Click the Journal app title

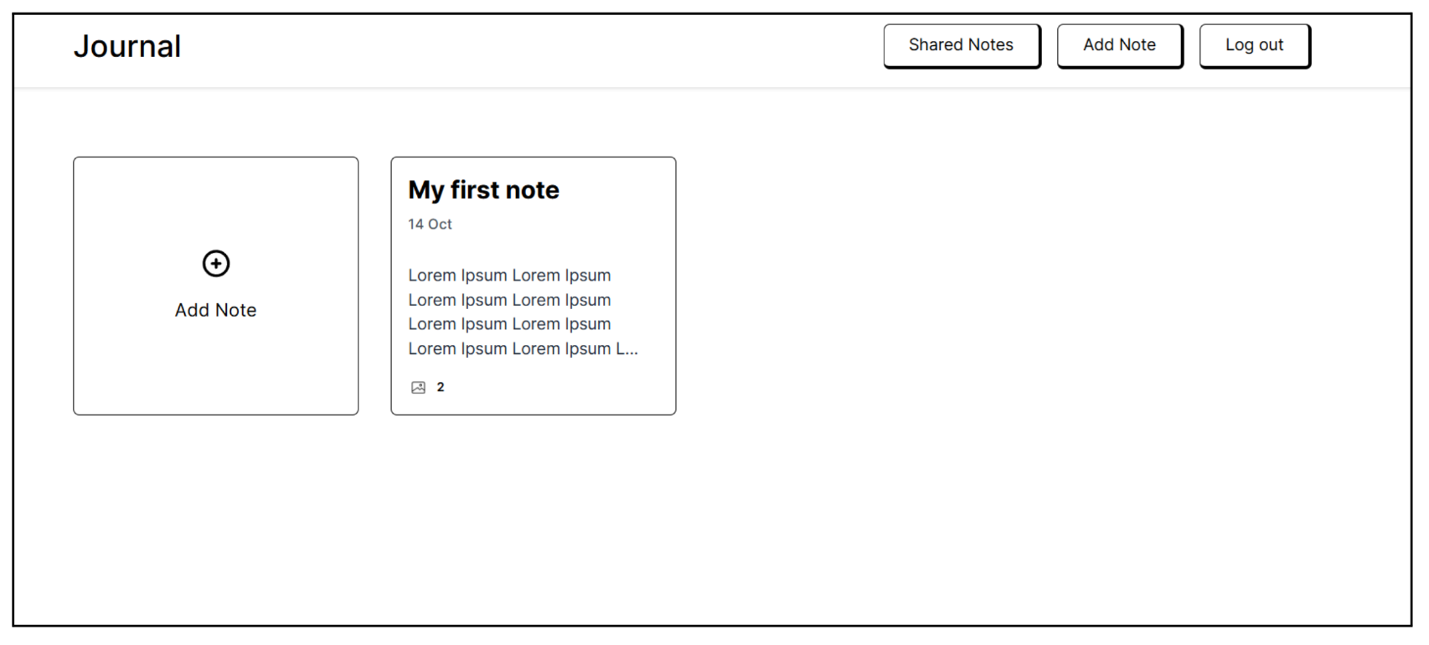(x=127, y=46)
